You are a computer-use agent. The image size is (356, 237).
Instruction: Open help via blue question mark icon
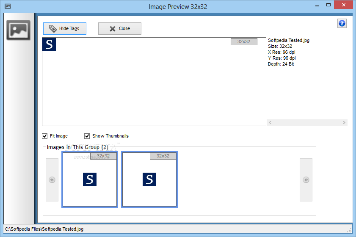click(342, 23)
